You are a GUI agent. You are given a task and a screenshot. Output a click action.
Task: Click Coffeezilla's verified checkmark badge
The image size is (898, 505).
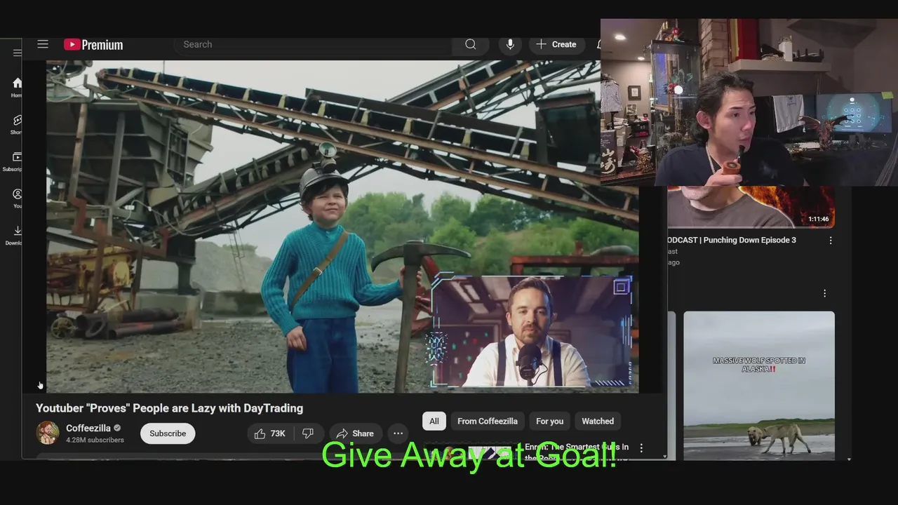(x=117, y=428)
